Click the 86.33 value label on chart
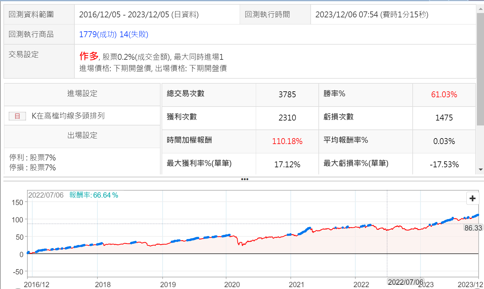The height and width of the screenshot is (289, 484). 473,228
